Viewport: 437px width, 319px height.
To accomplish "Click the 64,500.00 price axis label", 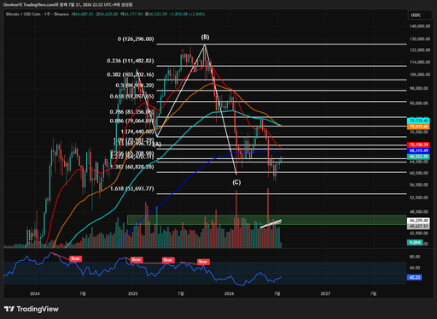I will point(419,162).
